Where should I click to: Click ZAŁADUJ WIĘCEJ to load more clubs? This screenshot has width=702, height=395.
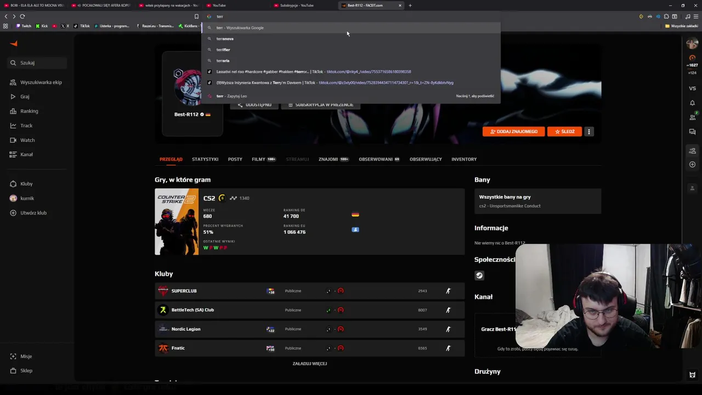[x=310, y=364]
